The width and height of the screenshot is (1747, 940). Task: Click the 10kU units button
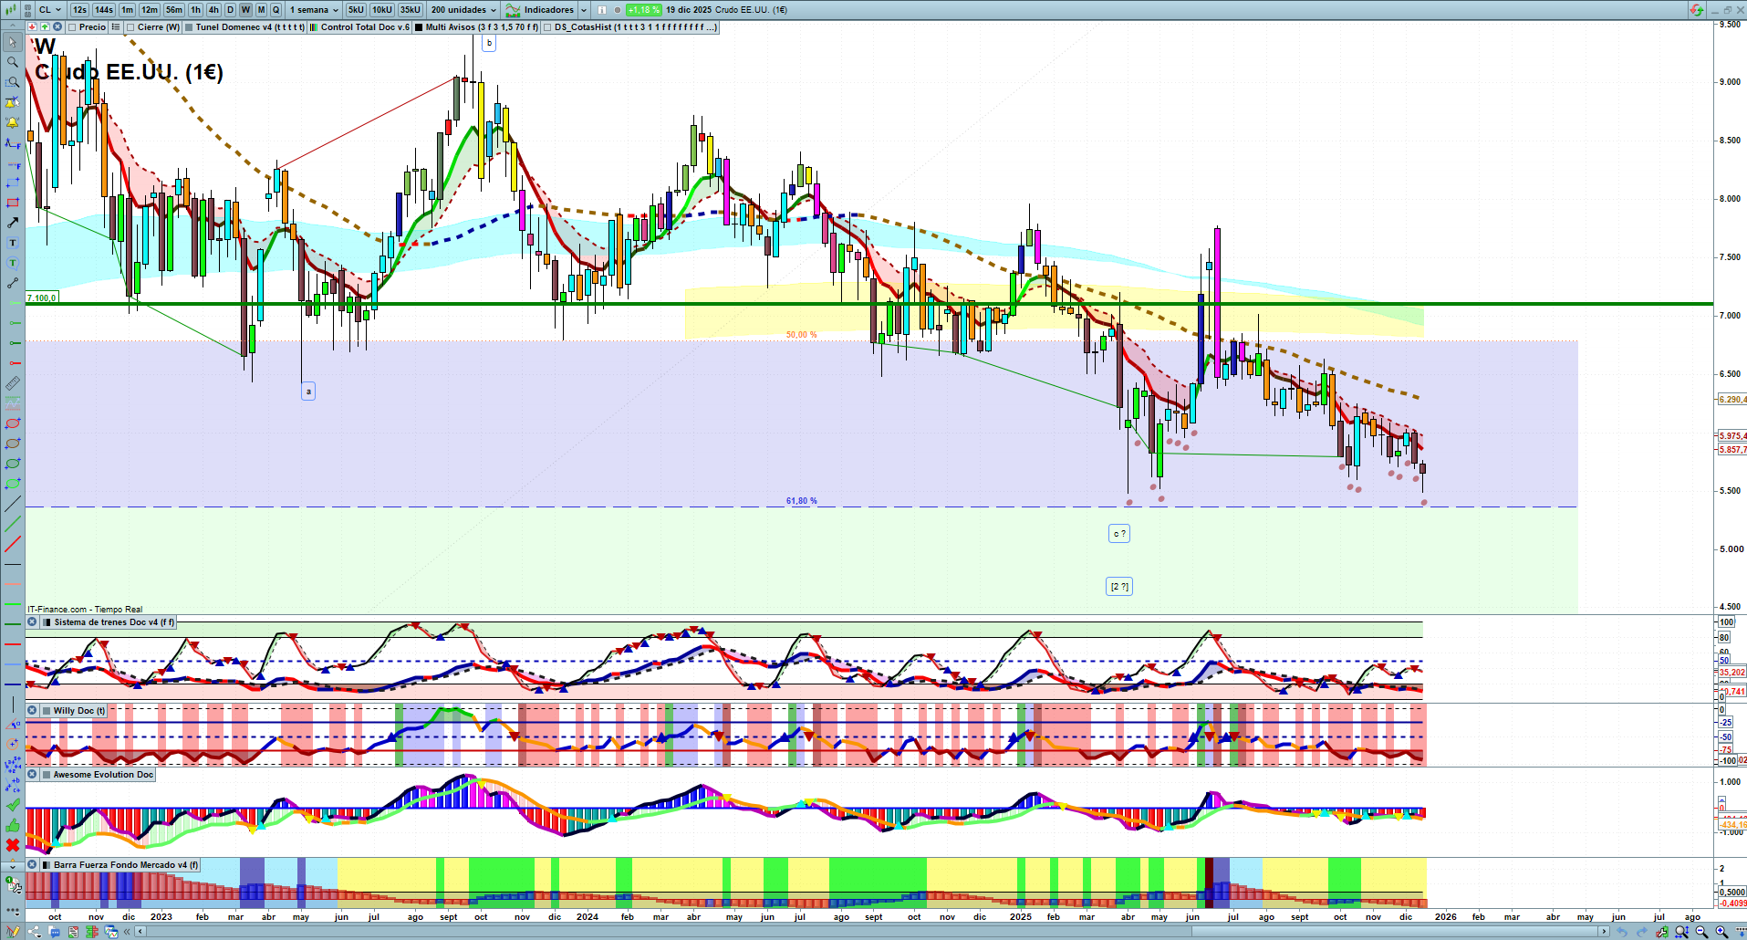coord(382,10)
